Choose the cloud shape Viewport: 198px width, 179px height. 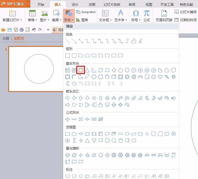[74, 83]
